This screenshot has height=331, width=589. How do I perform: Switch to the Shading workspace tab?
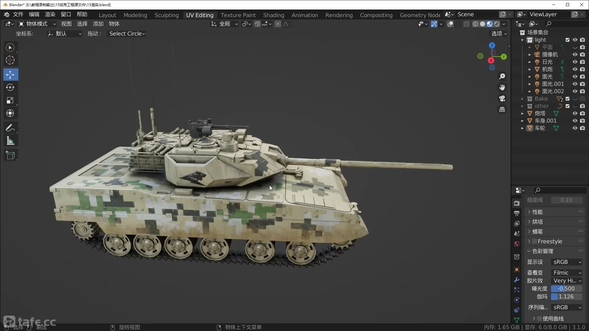click(273, 15)
